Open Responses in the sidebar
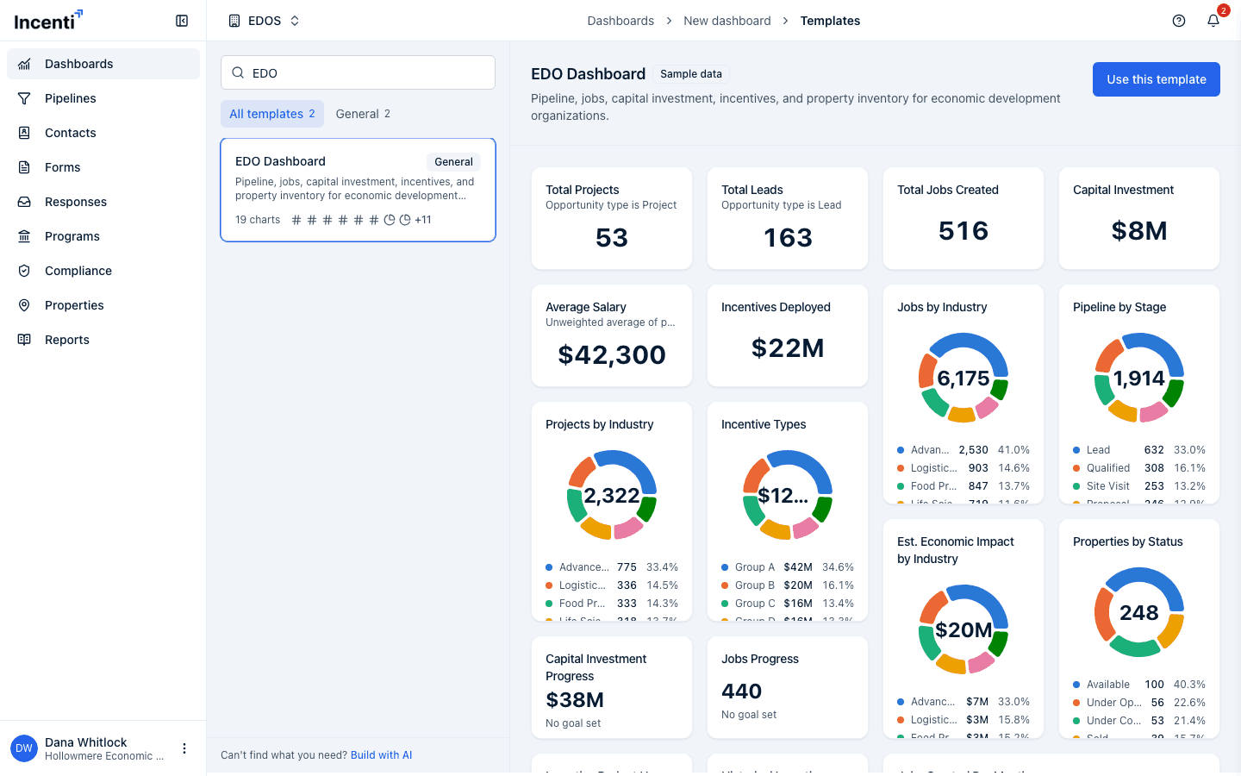Viewport: 1241px width, 776px height. pyautogui.click(x=103, y=202)
